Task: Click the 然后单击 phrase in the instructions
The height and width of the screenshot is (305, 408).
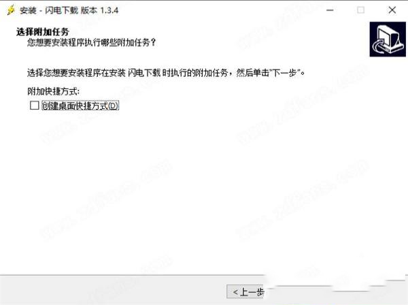Action: click(252, 73)
